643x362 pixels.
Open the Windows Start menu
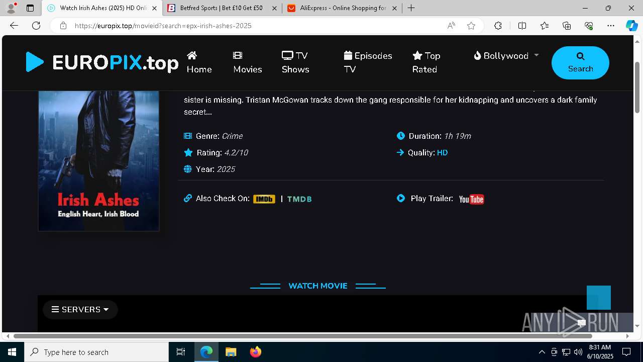tap(12, 352)
